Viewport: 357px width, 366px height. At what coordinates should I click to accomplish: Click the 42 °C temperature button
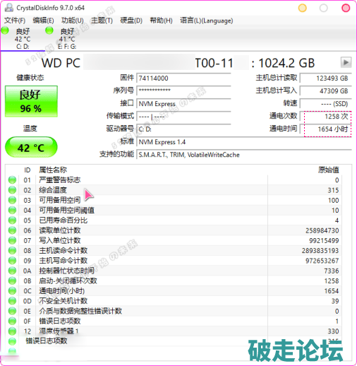tap(31, 147)
